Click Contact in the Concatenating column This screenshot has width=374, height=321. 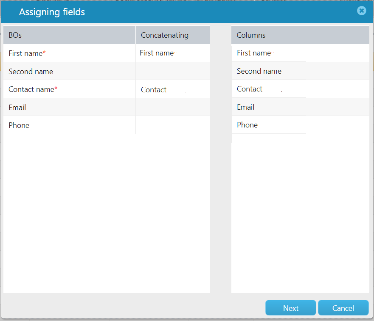click(173, 89)
